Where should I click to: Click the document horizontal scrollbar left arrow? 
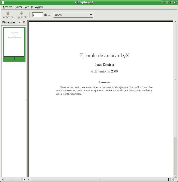coord(29,179)
